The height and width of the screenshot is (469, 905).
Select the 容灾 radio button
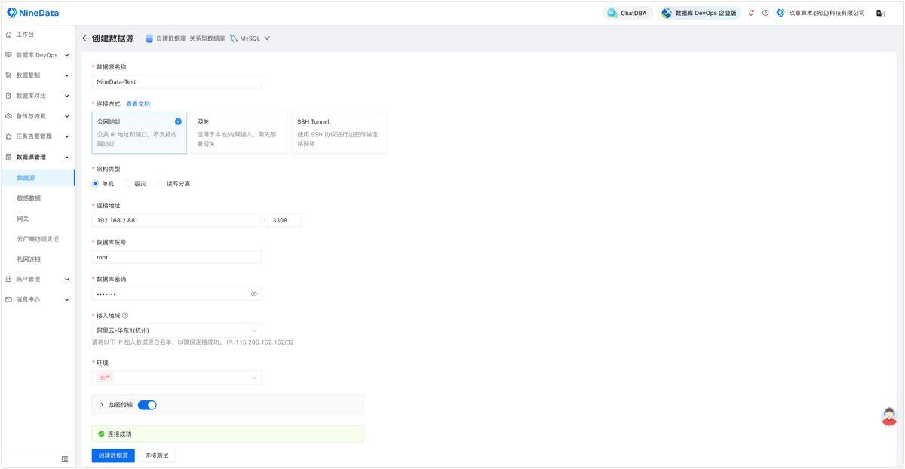click(x=127, y=183)
